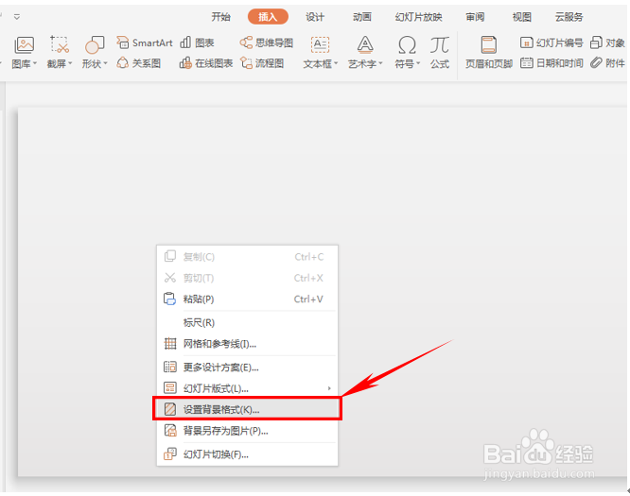Viewport: 630px width, 496px height.
Task: Choose 背景另存为图片(P) menu item
Action: point(247,431)
